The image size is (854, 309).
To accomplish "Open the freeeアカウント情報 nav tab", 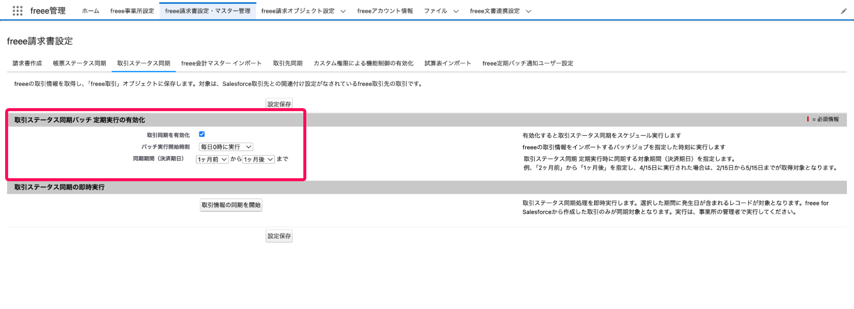I will pyautogui.click(x=385, y=11).
